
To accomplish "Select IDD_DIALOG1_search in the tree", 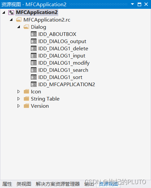I will pyautogui.click(x=63, y=70).
